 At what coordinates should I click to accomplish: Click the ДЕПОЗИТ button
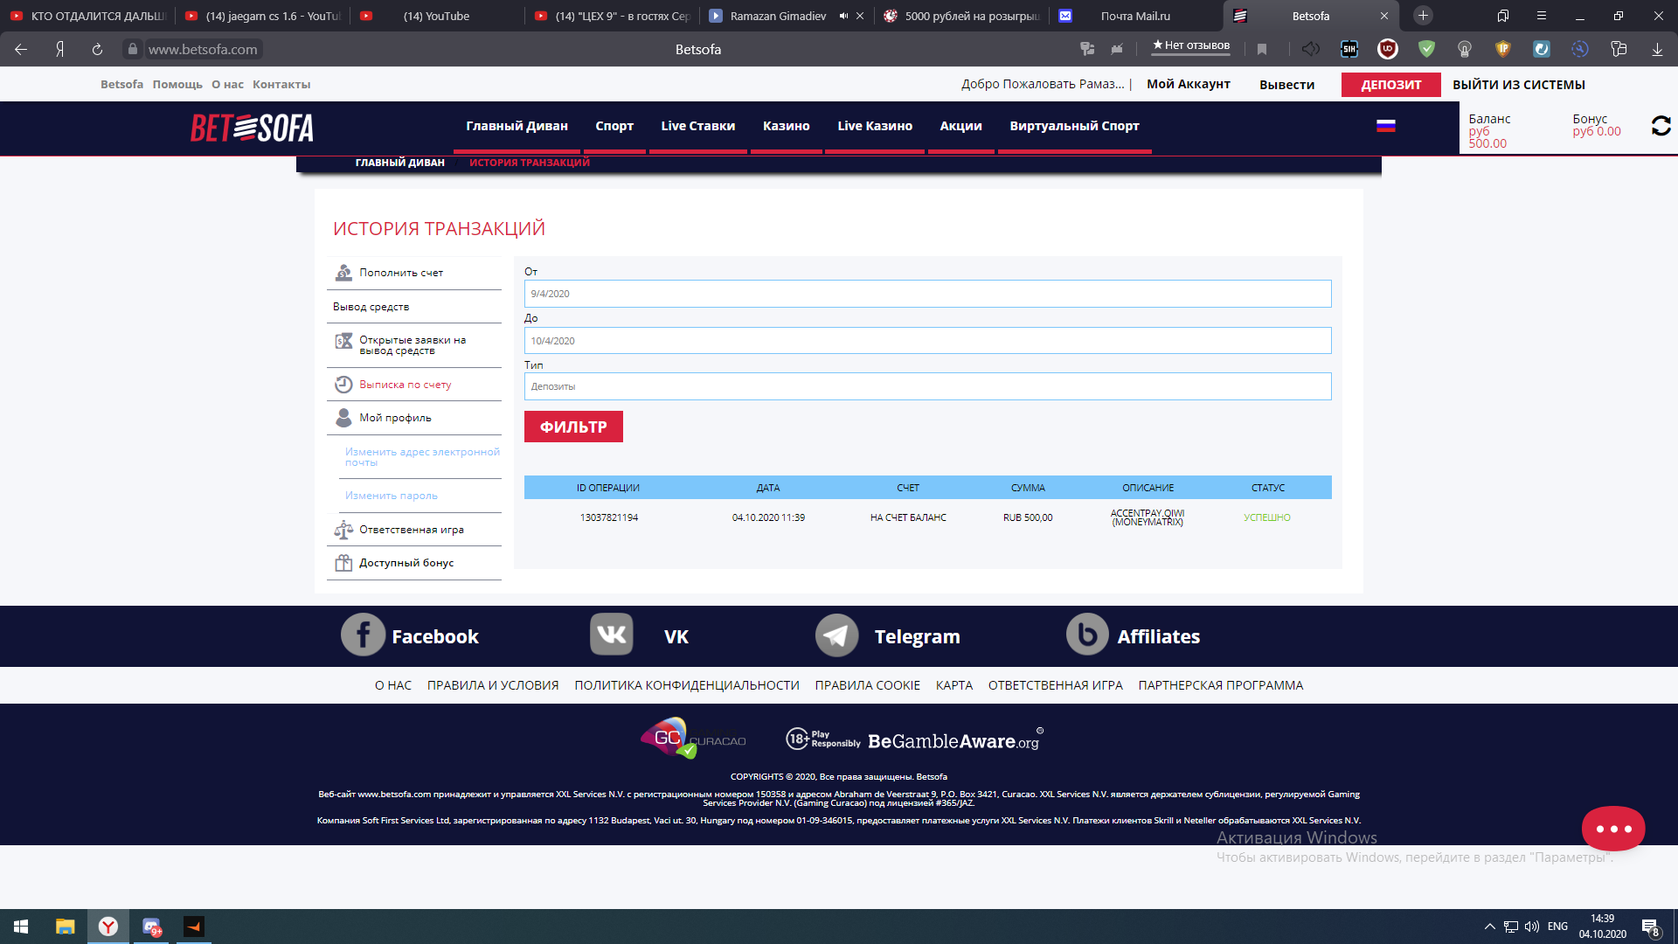1390,85
